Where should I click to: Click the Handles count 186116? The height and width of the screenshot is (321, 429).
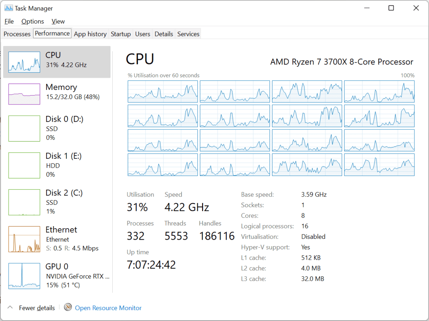tap(217, 236)
